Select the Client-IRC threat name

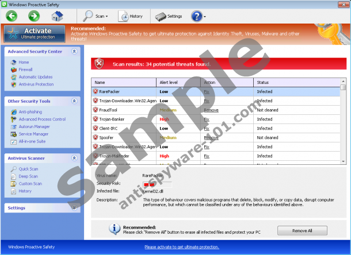108,128
